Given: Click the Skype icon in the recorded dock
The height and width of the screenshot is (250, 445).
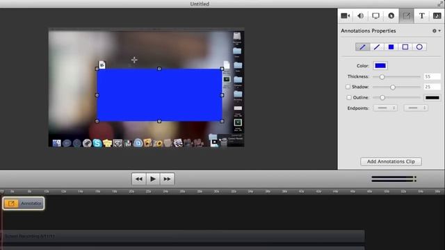Looking at the screenshot, I should (97, 143).
